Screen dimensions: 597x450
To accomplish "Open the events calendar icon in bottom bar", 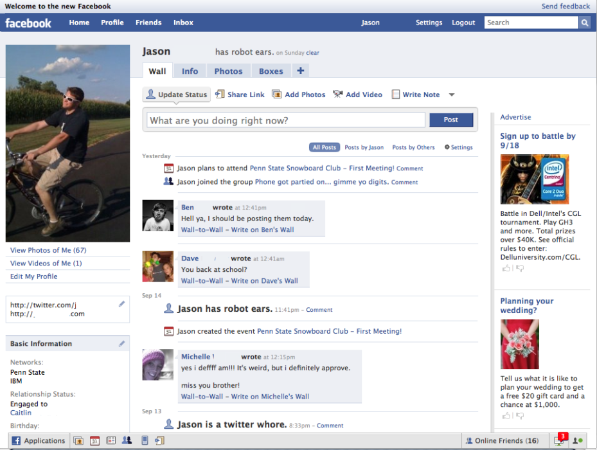I will pyautogui.click(x=95, y=440).
